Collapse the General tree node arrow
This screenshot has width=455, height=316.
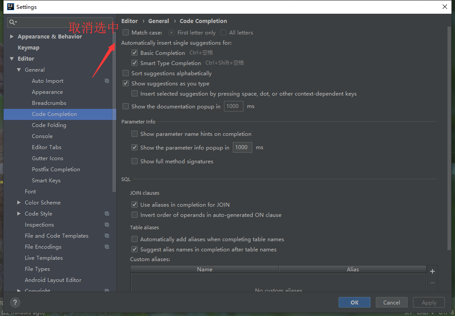pyautogui.click(x=19, y=70)
